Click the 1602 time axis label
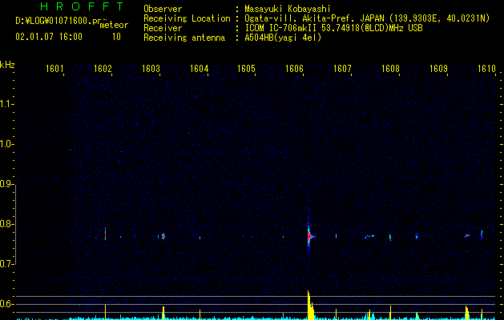The width and height of the screenshot is (504, 320). click(x=103, y=69)
